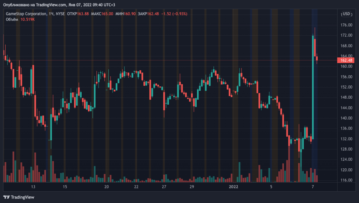
Task: Click the TradingView logo icon
Action: point(6,197)
